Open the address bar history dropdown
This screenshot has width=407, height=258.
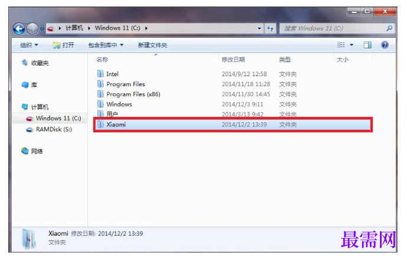[259, 28]
